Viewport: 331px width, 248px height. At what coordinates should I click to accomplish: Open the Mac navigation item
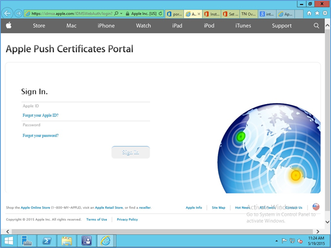[71, 26]
